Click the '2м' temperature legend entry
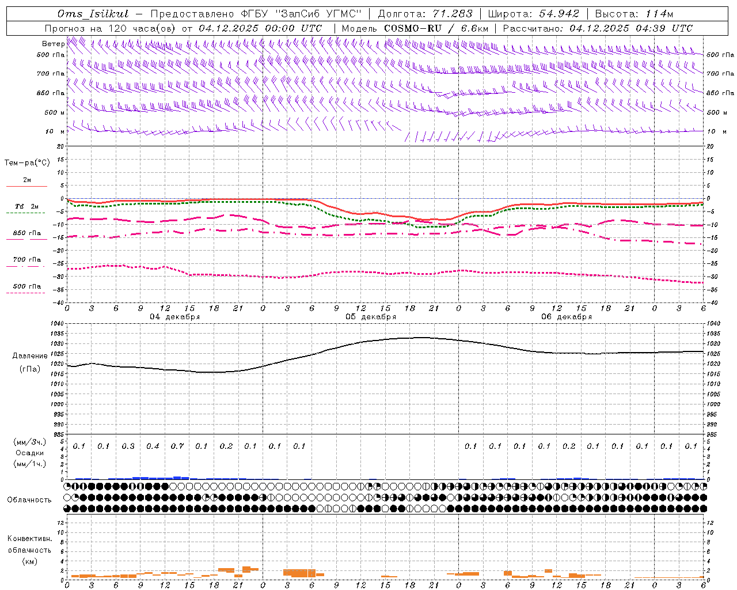Viewport: 737px width, 590px height. (x=27, y=180)
